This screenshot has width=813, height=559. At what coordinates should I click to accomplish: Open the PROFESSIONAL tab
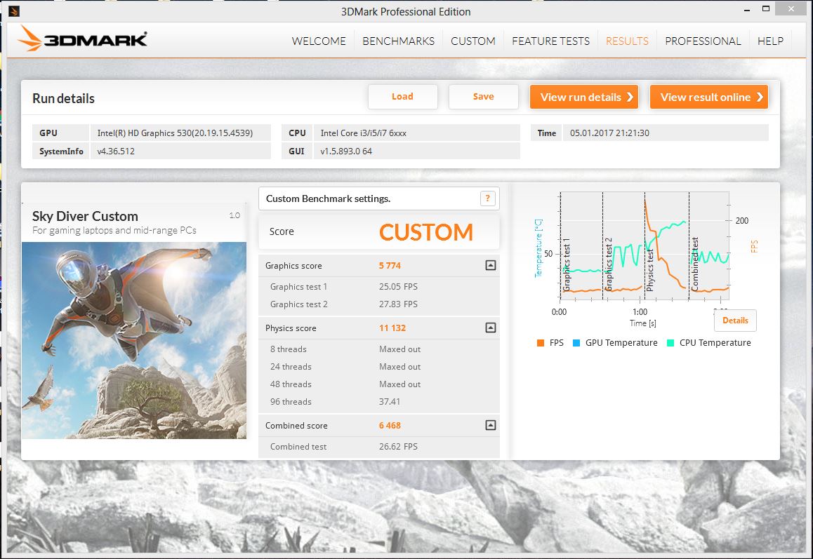[x=703, y=41]
